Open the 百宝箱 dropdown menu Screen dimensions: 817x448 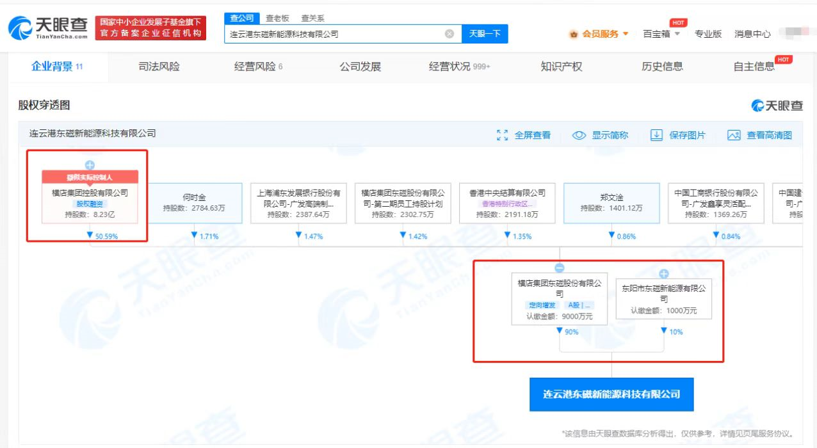(x=661, y=34)
